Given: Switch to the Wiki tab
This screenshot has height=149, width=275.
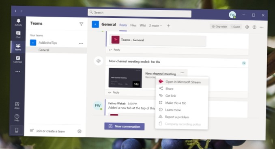Looking at the screenshot, I should click(x=143, y=26).
